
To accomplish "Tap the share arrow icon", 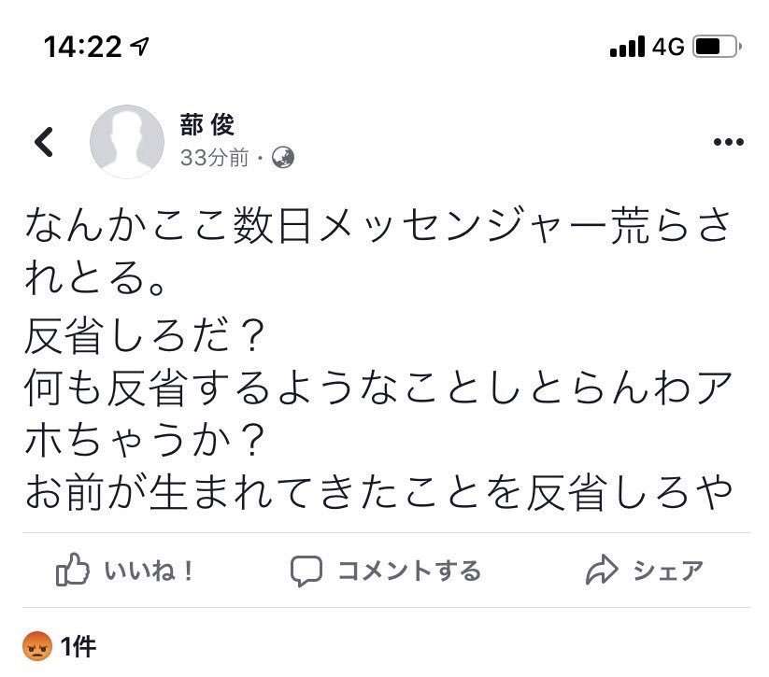I will (601, 571).
